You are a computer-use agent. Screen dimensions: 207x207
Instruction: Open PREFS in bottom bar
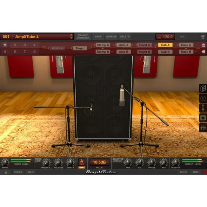pos(18,172)
